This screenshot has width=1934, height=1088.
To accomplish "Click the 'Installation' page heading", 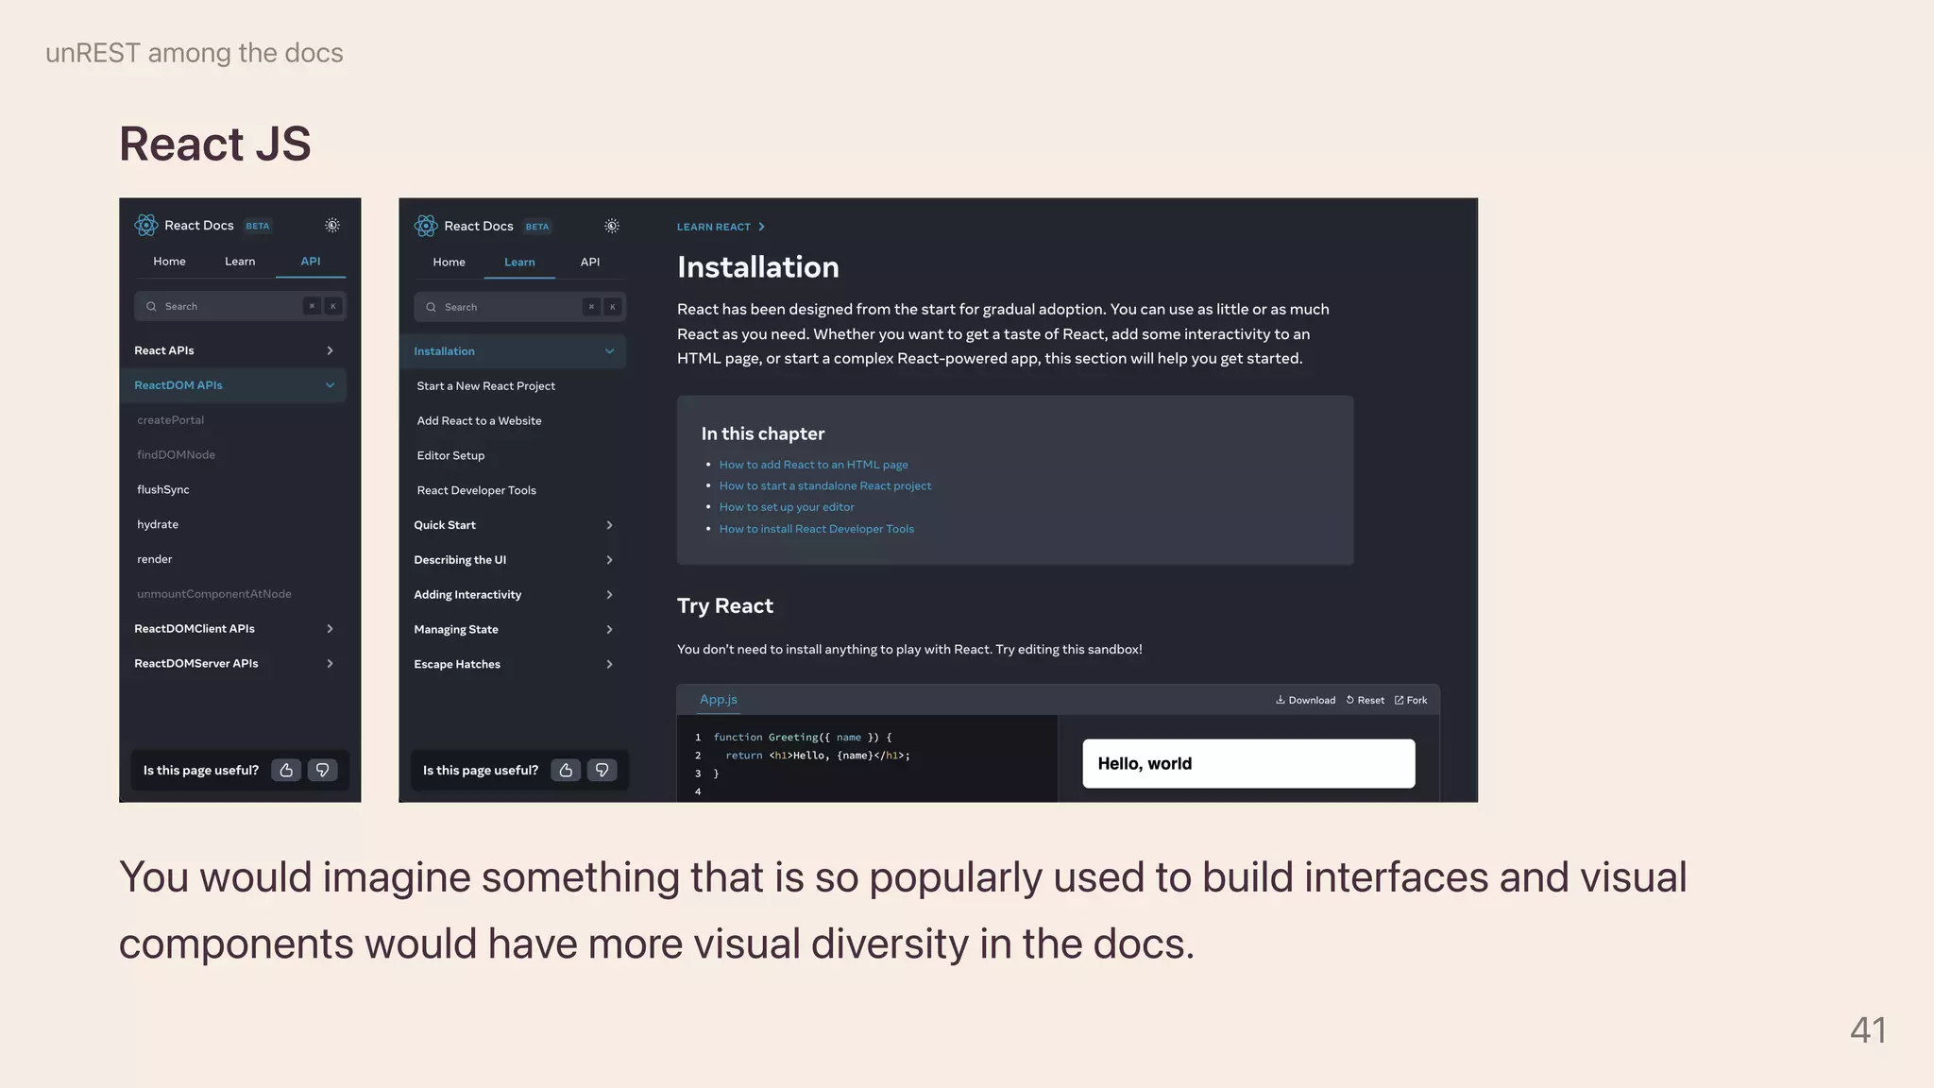I will tap(757, 267).
